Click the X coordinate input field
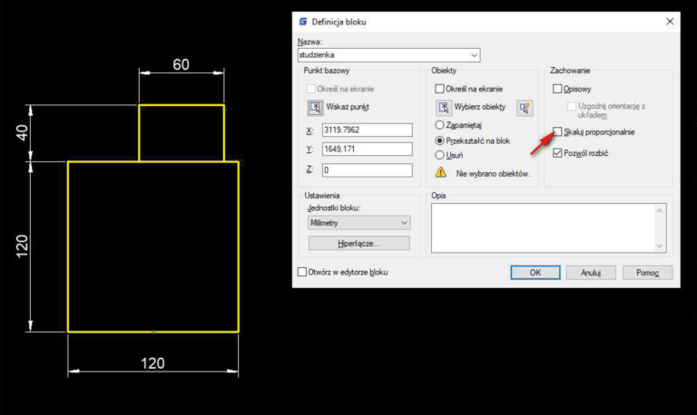697x415 pixels. click(368, 130)
